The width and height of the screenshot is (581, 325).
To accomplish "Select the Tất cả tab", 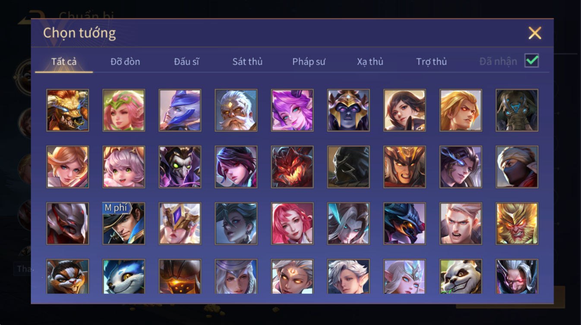I will click(64, 62).
